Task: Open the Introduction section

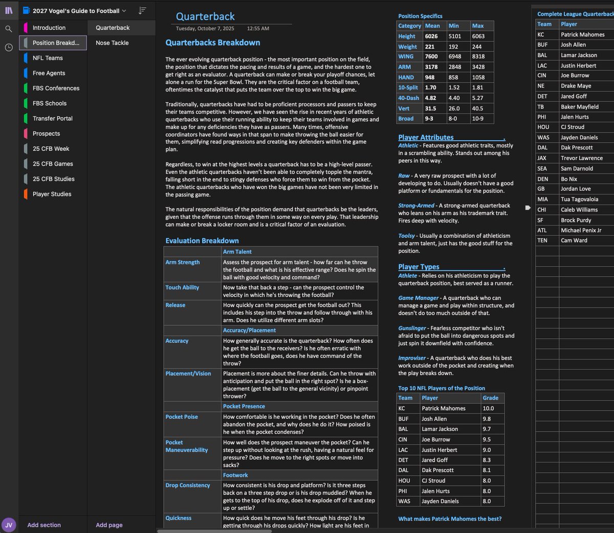Action: coord(53,28)
